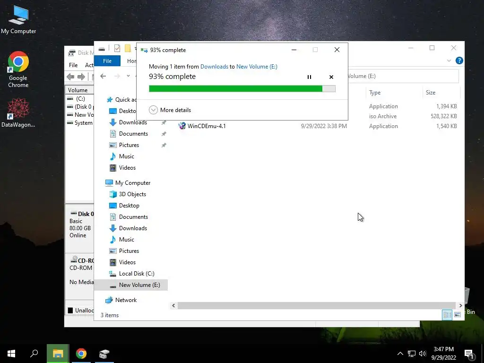Click Disk Management taskbar icon
484x363 pixels.
(104, 354)
